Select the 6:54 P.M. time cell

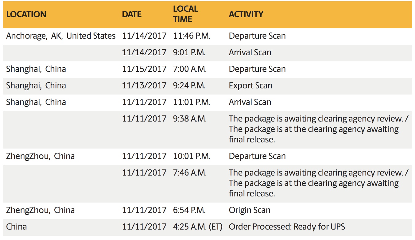[189, 210]
